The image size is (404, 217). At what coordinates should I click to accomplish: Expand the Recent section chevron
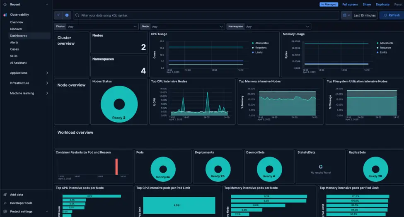pos(47,5)
